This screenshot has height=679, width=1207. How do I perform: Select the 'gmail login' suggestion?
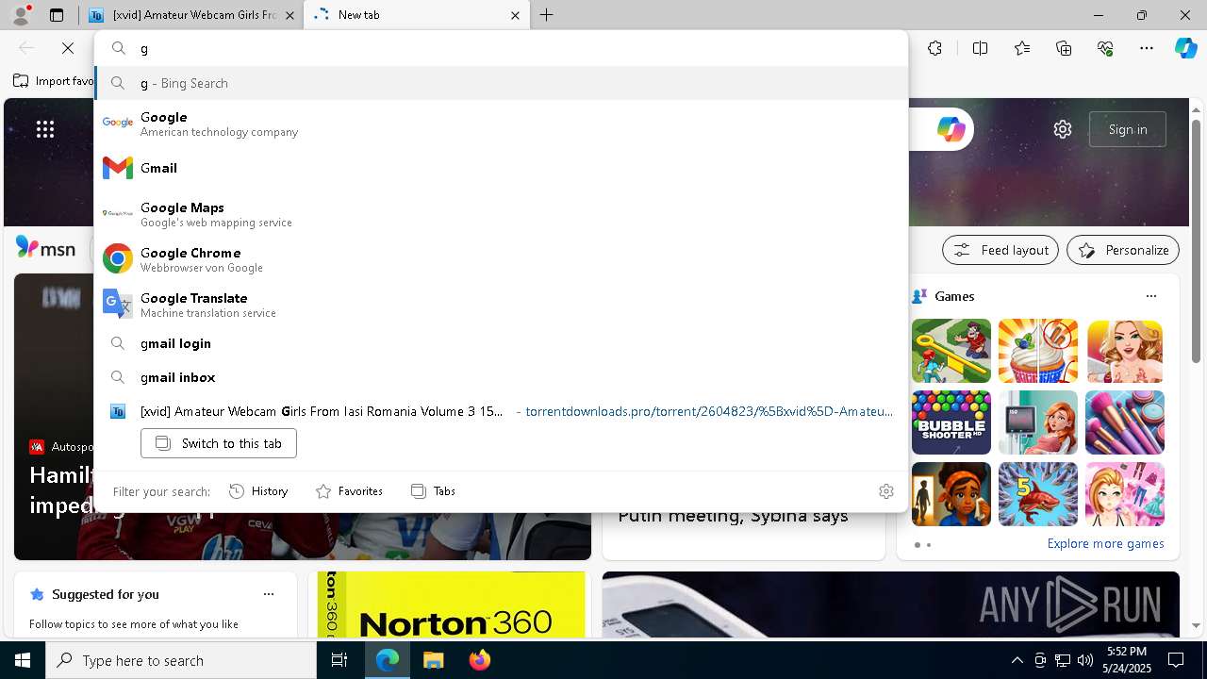click(x=501, y=343)
